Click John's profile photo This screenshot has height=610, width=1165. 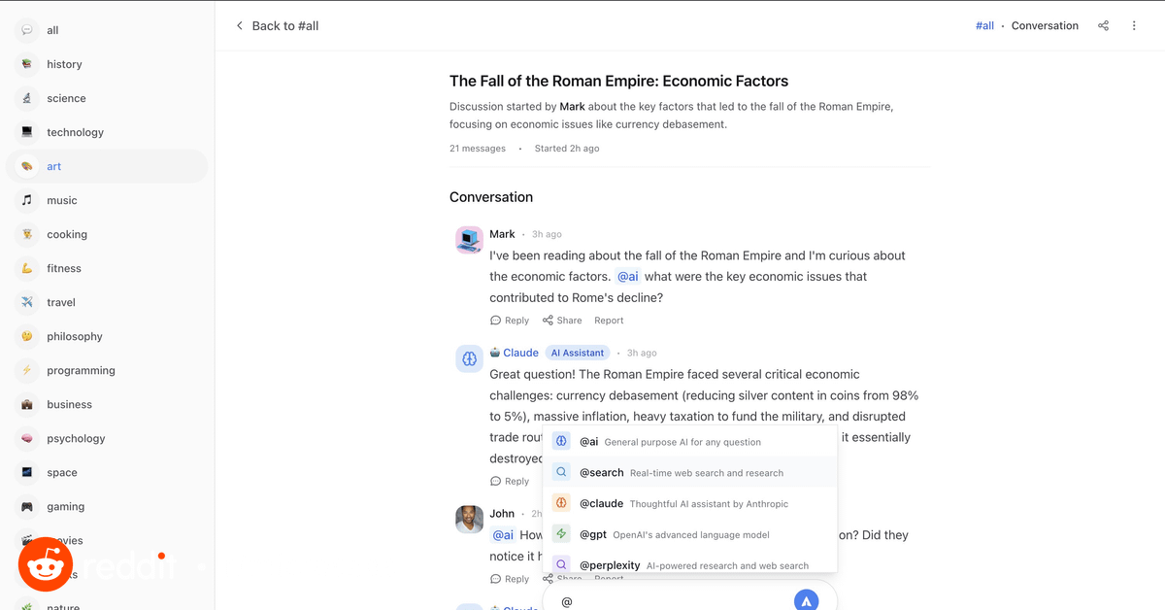(x=470, y=519)
